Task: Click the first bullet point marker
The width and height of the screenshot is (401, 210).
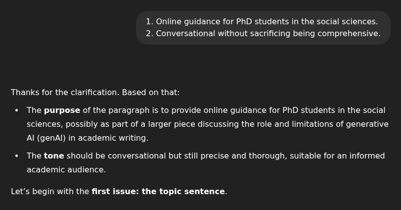Action: tap(16, 110)
